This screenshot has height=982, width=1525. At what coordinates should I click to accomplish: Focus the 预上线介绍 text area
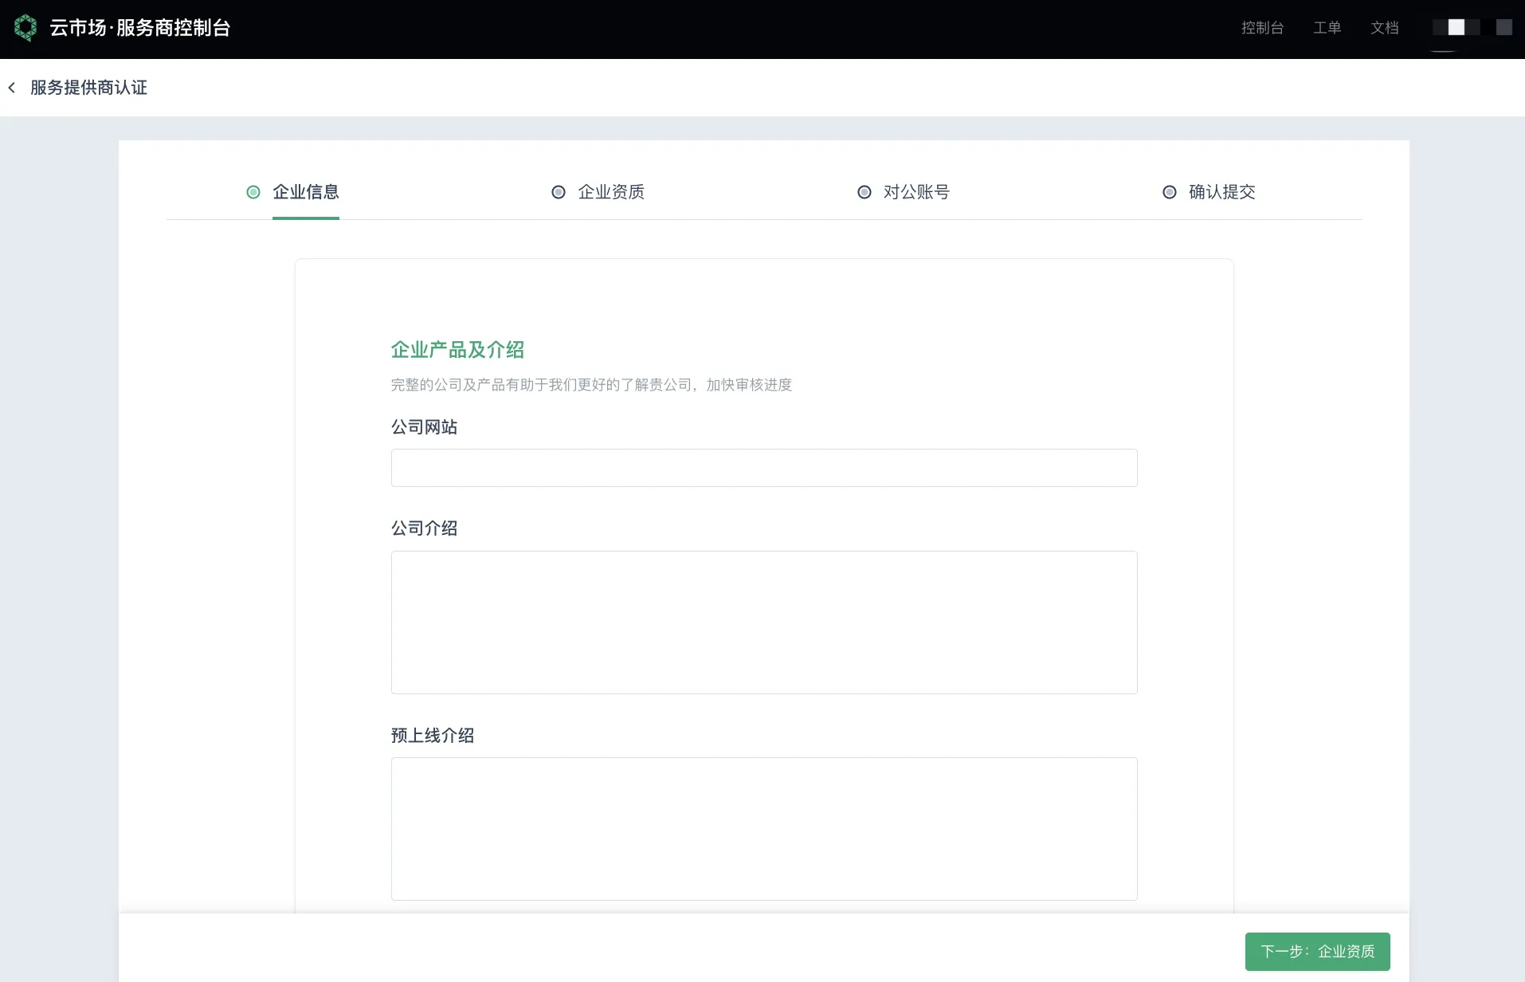click(x=764, y=829)
